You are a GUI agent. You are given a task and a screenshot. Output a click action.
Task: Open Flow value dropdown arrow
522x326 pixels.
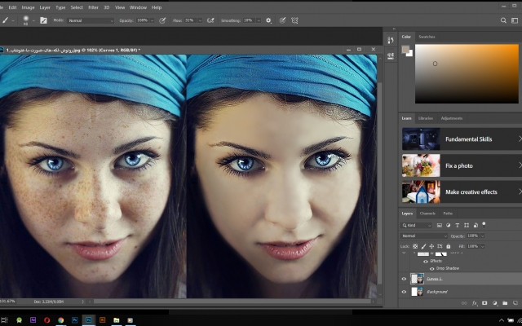coord(200,20)
